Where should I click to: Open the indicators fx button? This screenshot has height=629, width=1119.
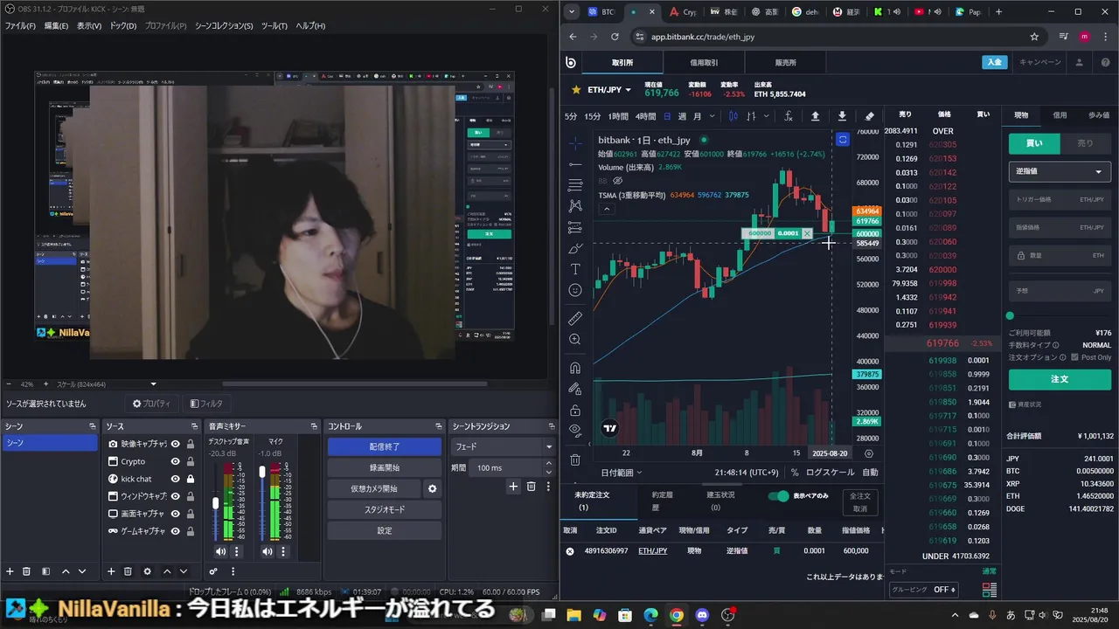click(788, 116)
